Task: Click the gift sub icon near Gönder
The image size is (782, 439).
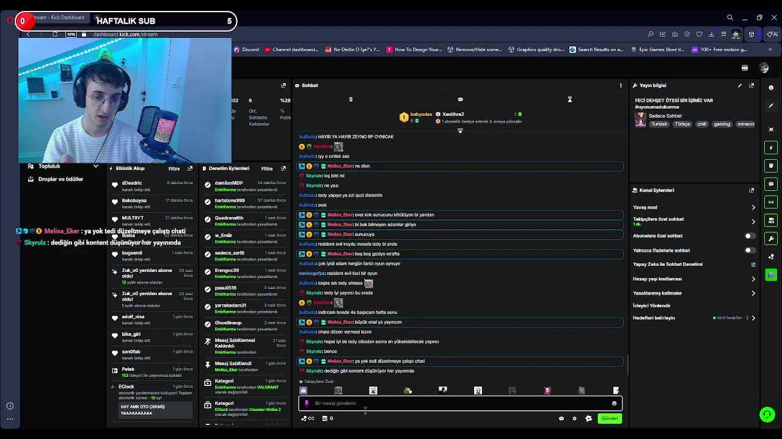Action: click(588, 418)
